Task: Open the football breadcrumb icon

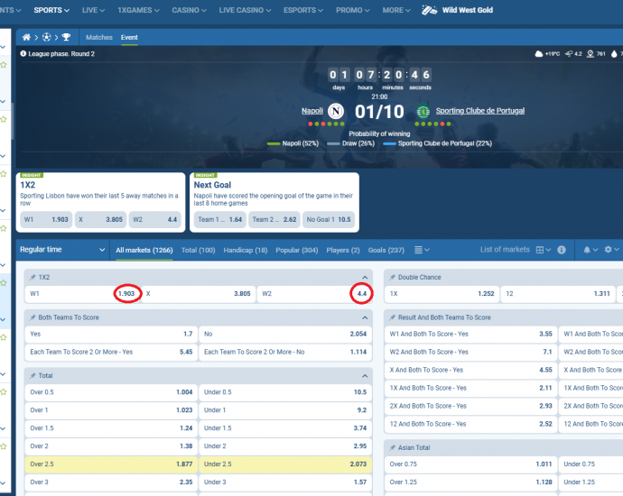Action: tap(46, 37)
